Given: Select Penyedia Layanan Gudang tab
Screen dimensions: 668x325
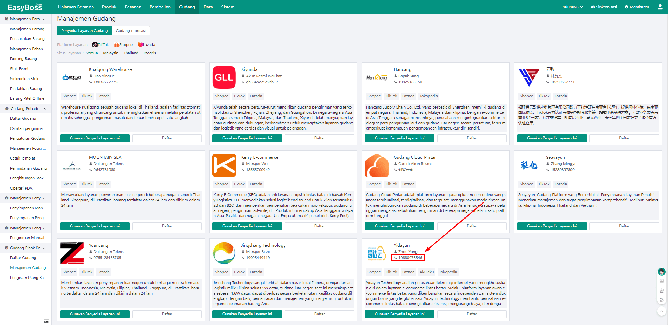Looking at the screenshot, I should coord(85,31).
